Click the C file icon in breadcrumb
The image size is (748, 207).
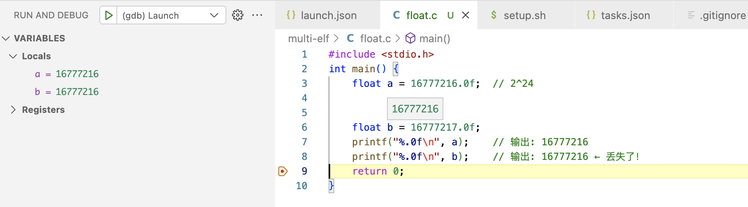click(x=350, y=38)
